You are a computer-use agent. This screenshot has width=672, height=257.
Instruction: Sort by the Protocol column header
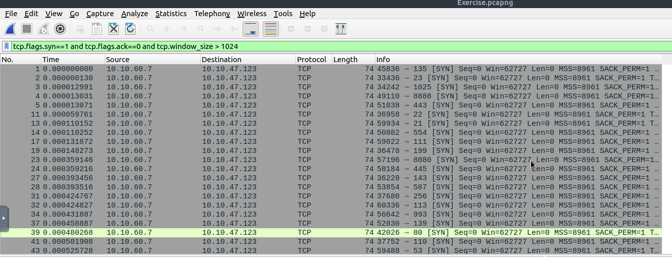[314, 60]
